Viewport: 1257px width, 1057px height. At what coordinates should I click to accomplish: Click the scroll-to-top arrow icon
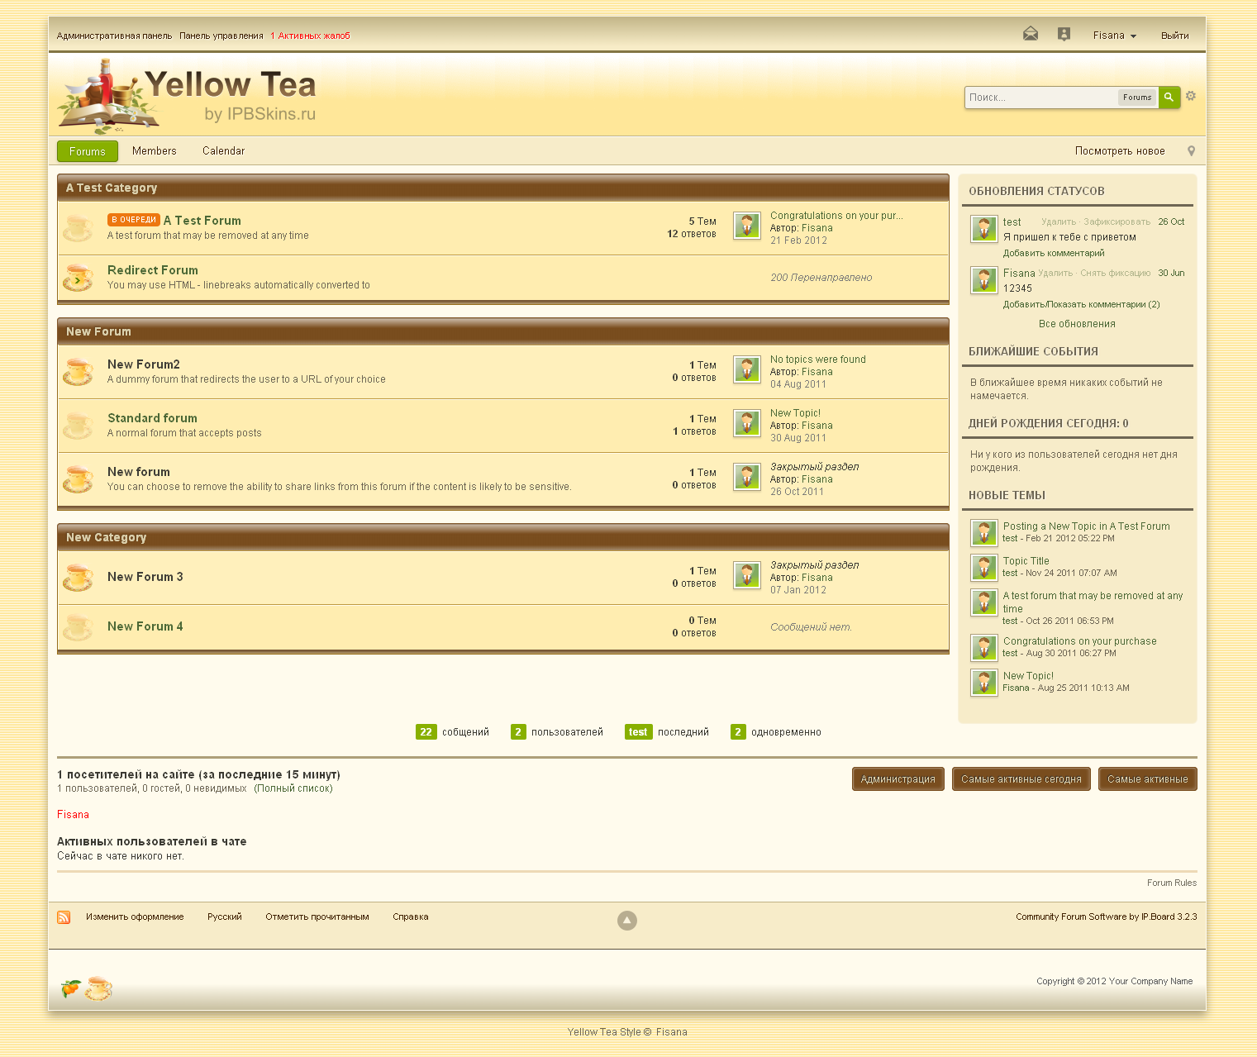[627, 920]
